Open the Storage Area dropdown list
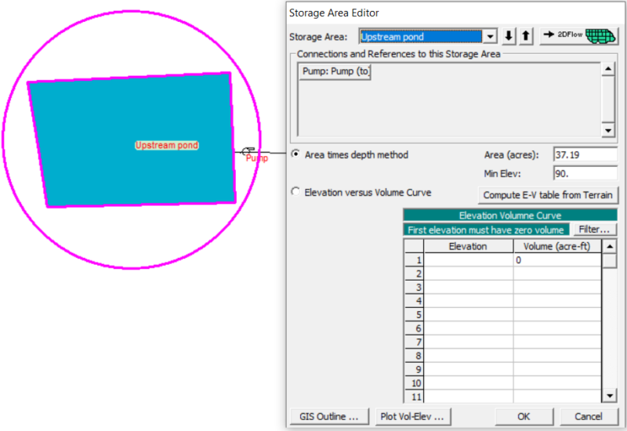The width and height of the screenshot is (627, 431). [x=490, y=36]
